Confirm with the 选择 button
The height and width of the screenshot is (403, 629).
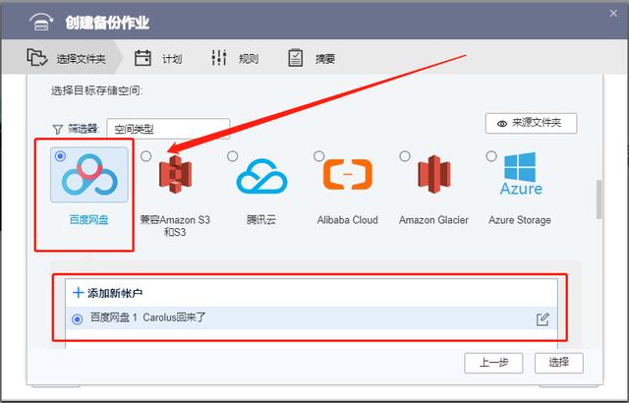coord(559,363)
